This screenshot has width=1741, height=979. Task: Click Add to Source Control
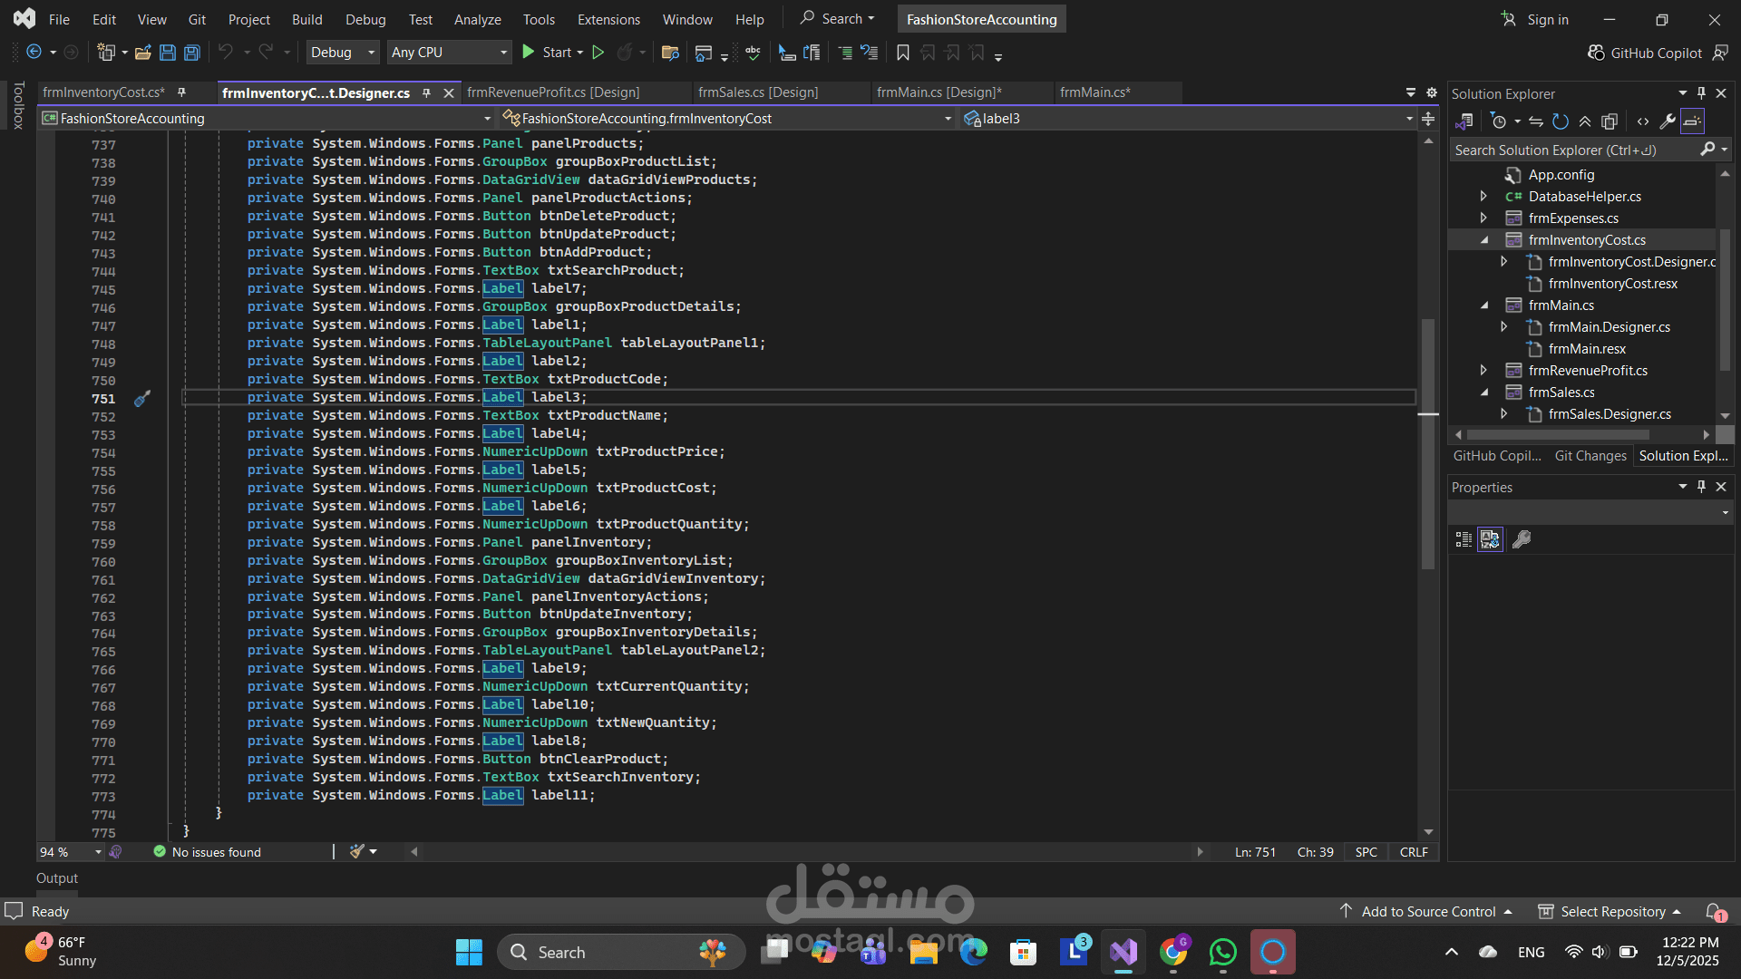click(x=1428, y=911)
